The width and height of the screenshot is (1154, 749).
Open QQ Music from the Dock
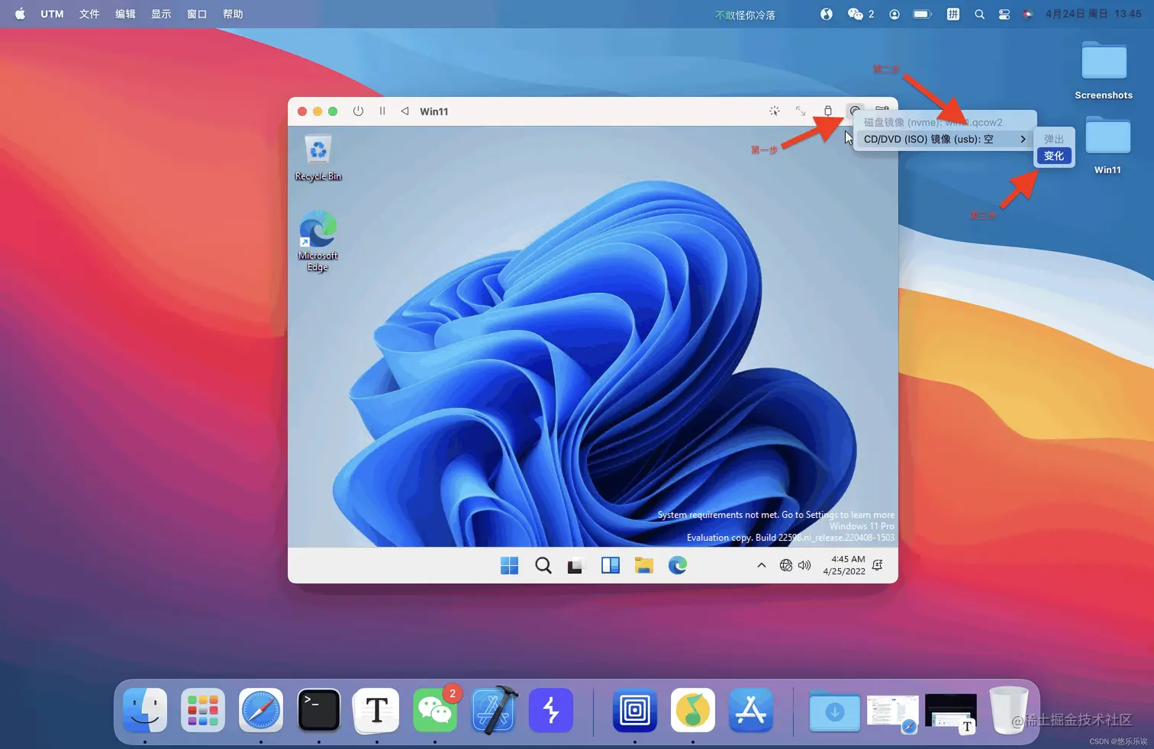(693, 710)
